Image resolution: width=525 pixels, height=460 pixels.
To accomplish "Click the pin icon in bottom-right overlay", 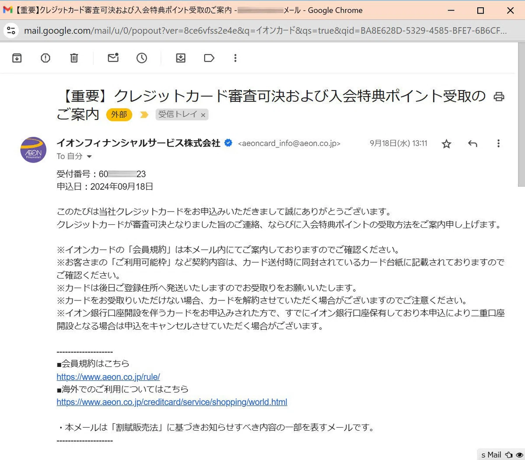I will tap(509, 455).
